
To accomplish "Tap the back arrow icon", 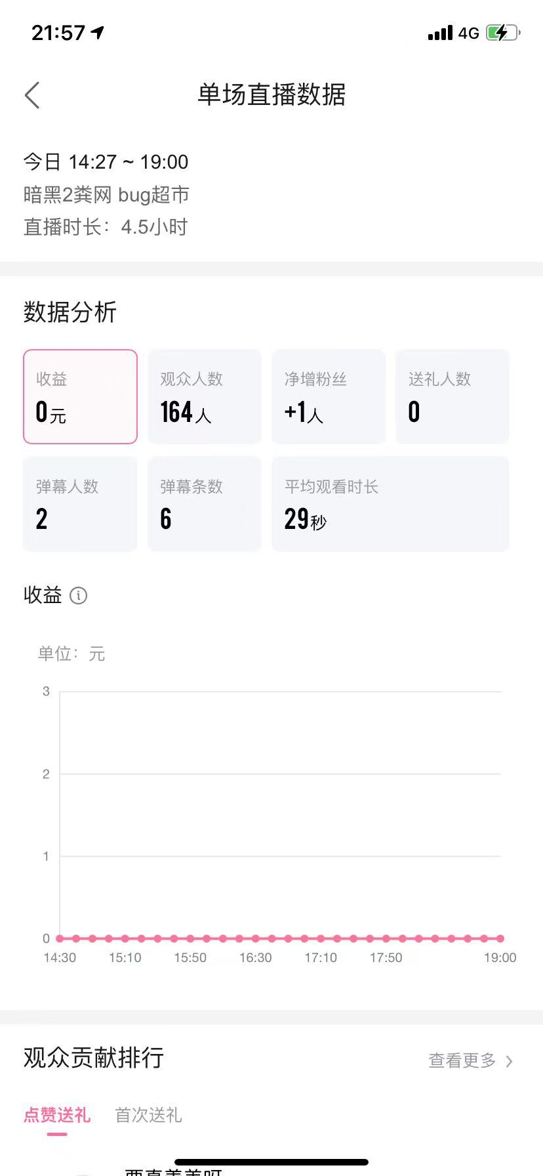I will (32, 95).
